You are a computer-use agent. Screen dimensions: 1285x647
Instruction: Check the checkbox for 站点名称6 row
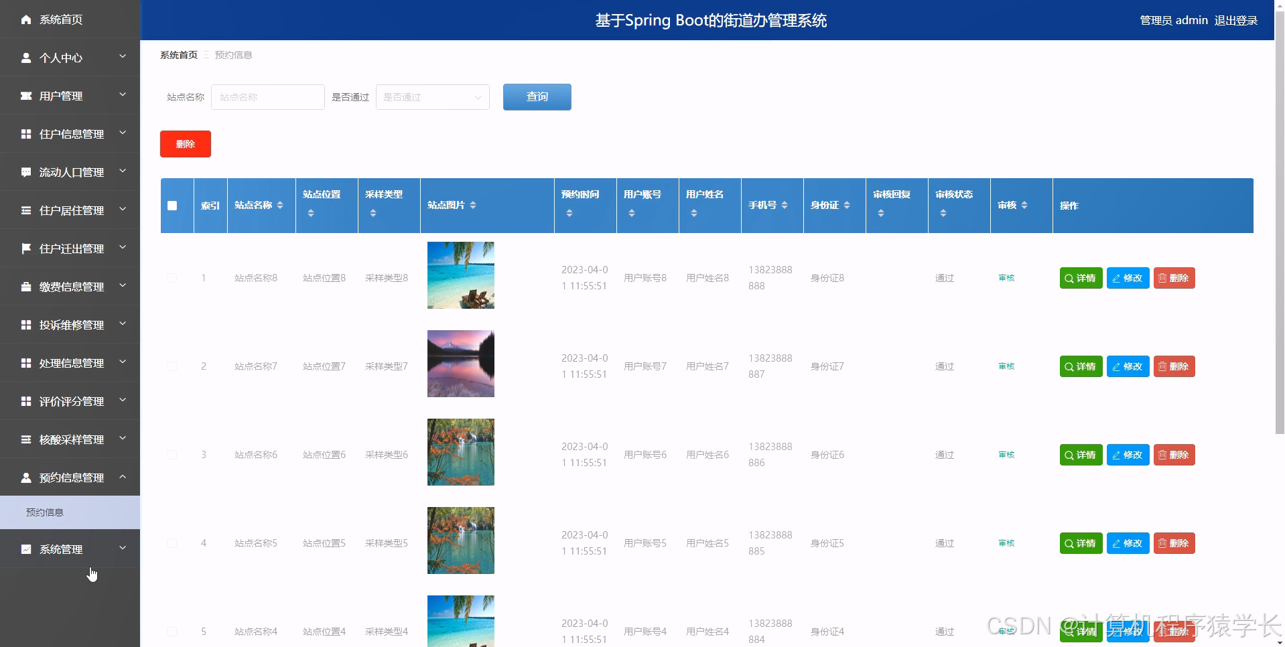click(x=172, y=455)
